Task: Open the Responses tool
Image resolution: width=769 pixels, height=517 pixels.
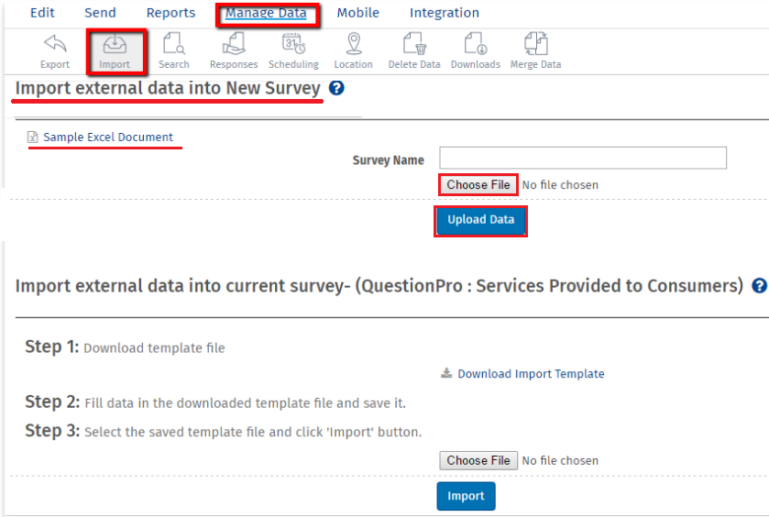Action: tap(234, 51)
